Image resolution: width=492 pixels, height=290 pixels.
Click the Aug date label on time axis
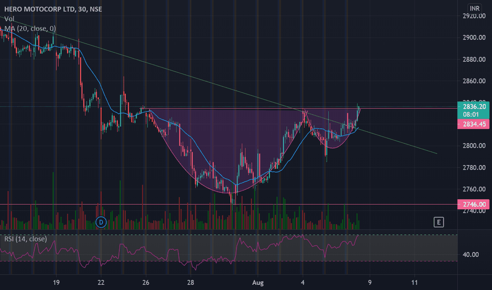pos(258,283)
